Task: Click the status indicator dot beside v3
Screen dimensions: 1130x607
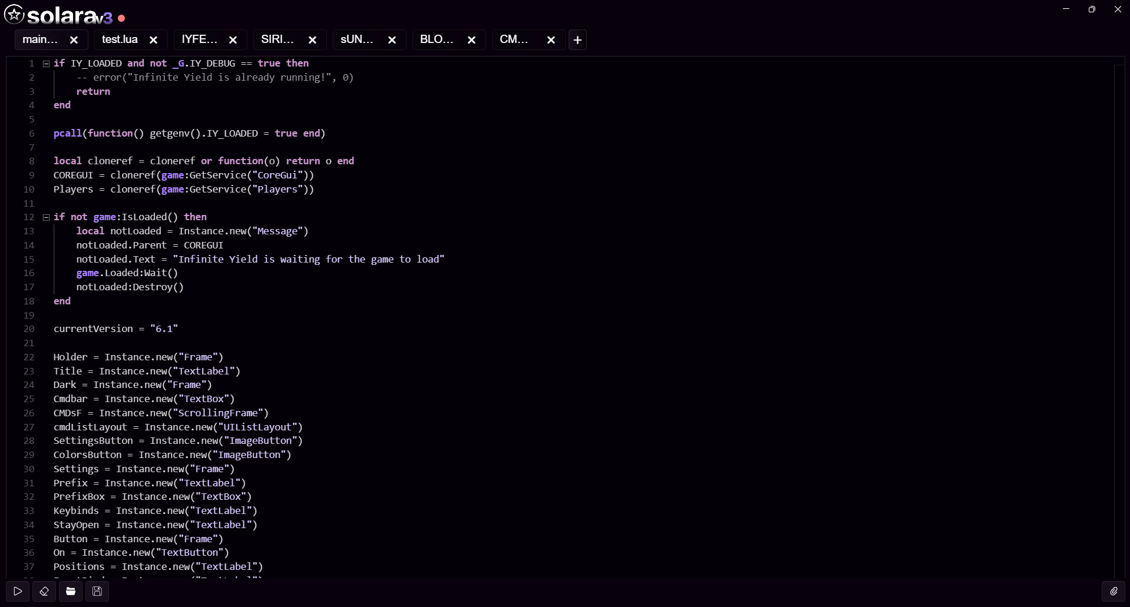Action: 121,18
